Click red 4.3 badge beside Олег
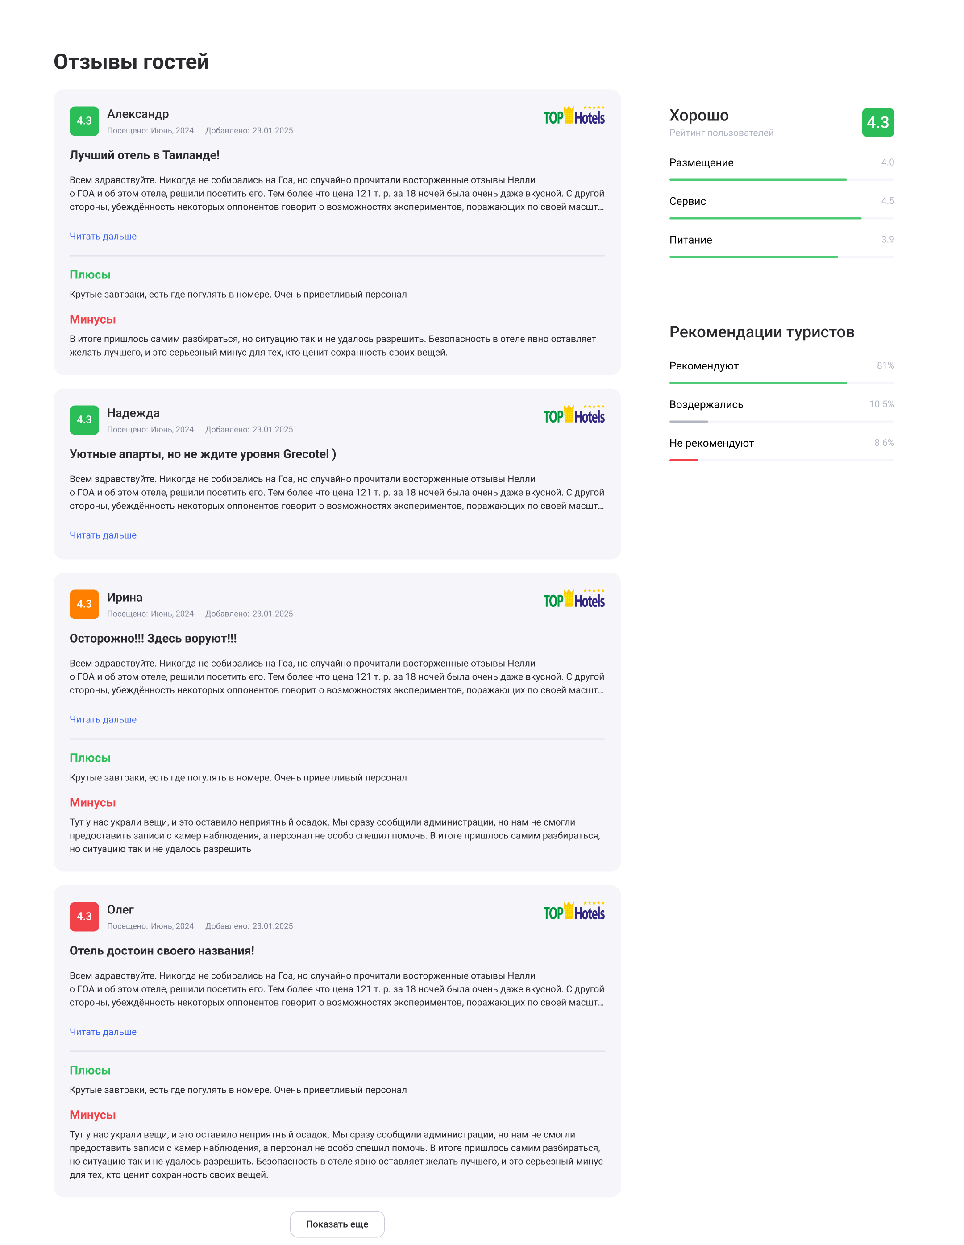The width and height of the screenshot is (964, 1245). [x=84, y=917]
